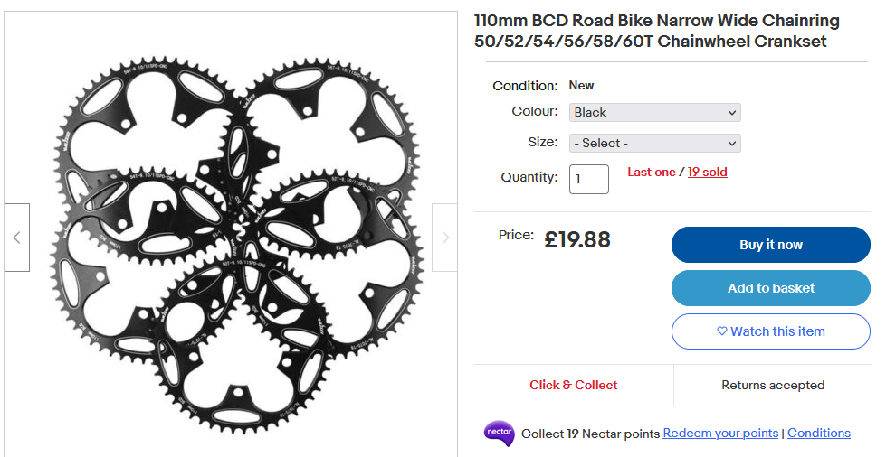Image resolution: width=886 pixels, height=457 pixels.
Task: Open the Nectar Conditions link
Action: click(x=819, y=433)
